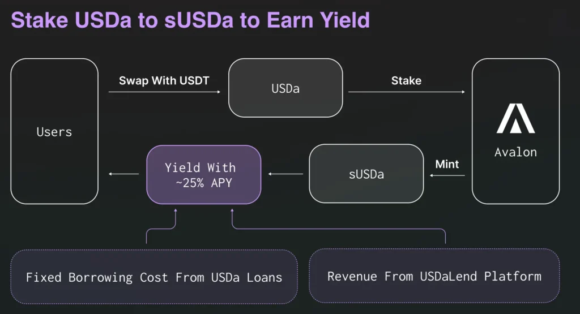The height and width of the screenshot is (314, 580).
Task: Click arrow from Yield box to Users
Action: (x=123, y=174)
